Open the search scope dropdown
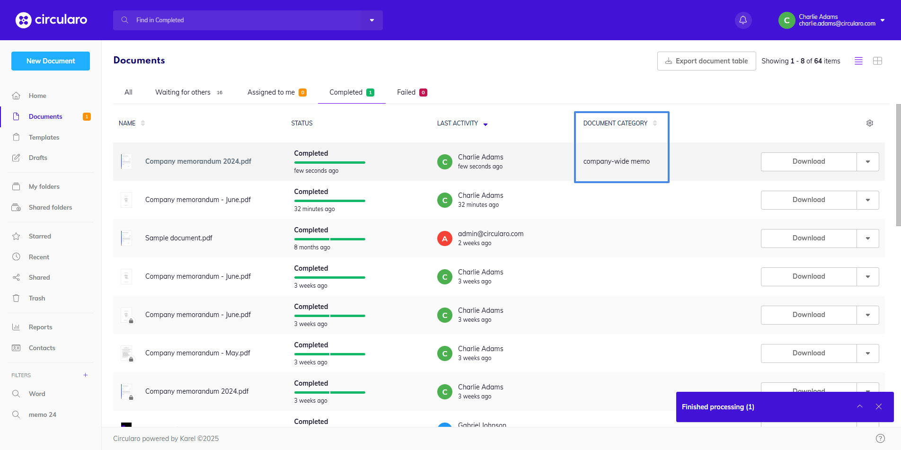This screenshot has width=901, height=450. click(372, 20)
